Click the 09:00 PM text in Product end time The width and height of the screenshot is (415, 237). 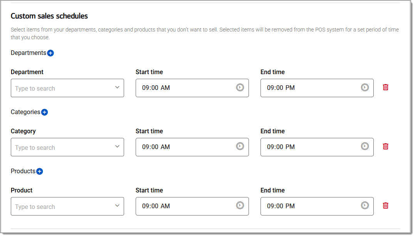click(281, 206)
